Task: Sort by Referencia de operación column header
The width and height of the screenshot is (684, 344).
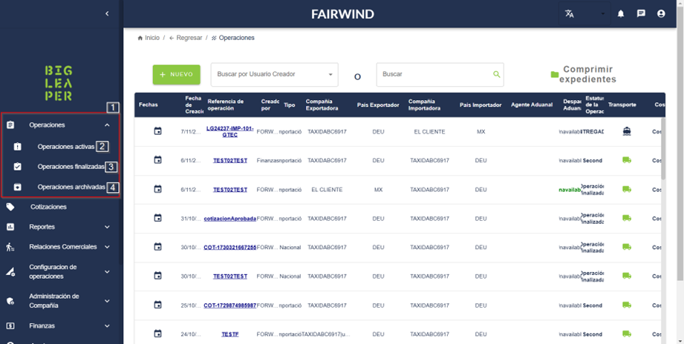Action: (226, 105)
